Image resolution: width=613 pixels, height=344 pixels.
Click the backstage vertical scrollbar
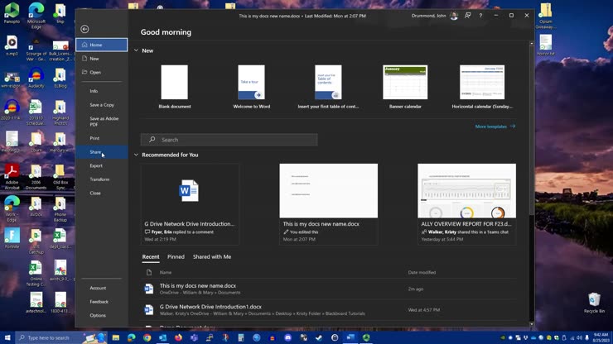(x=531, y=184)
